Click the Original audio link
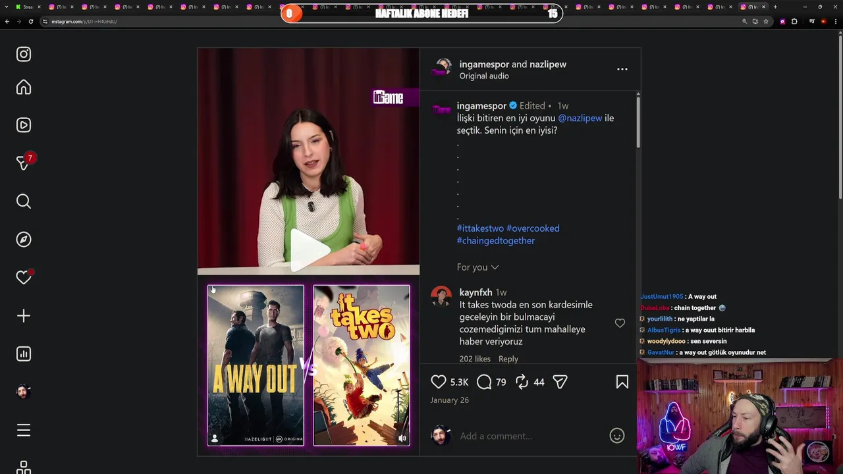Image resolution: width=843 pixels, height=474 pixels. [484, 76]
